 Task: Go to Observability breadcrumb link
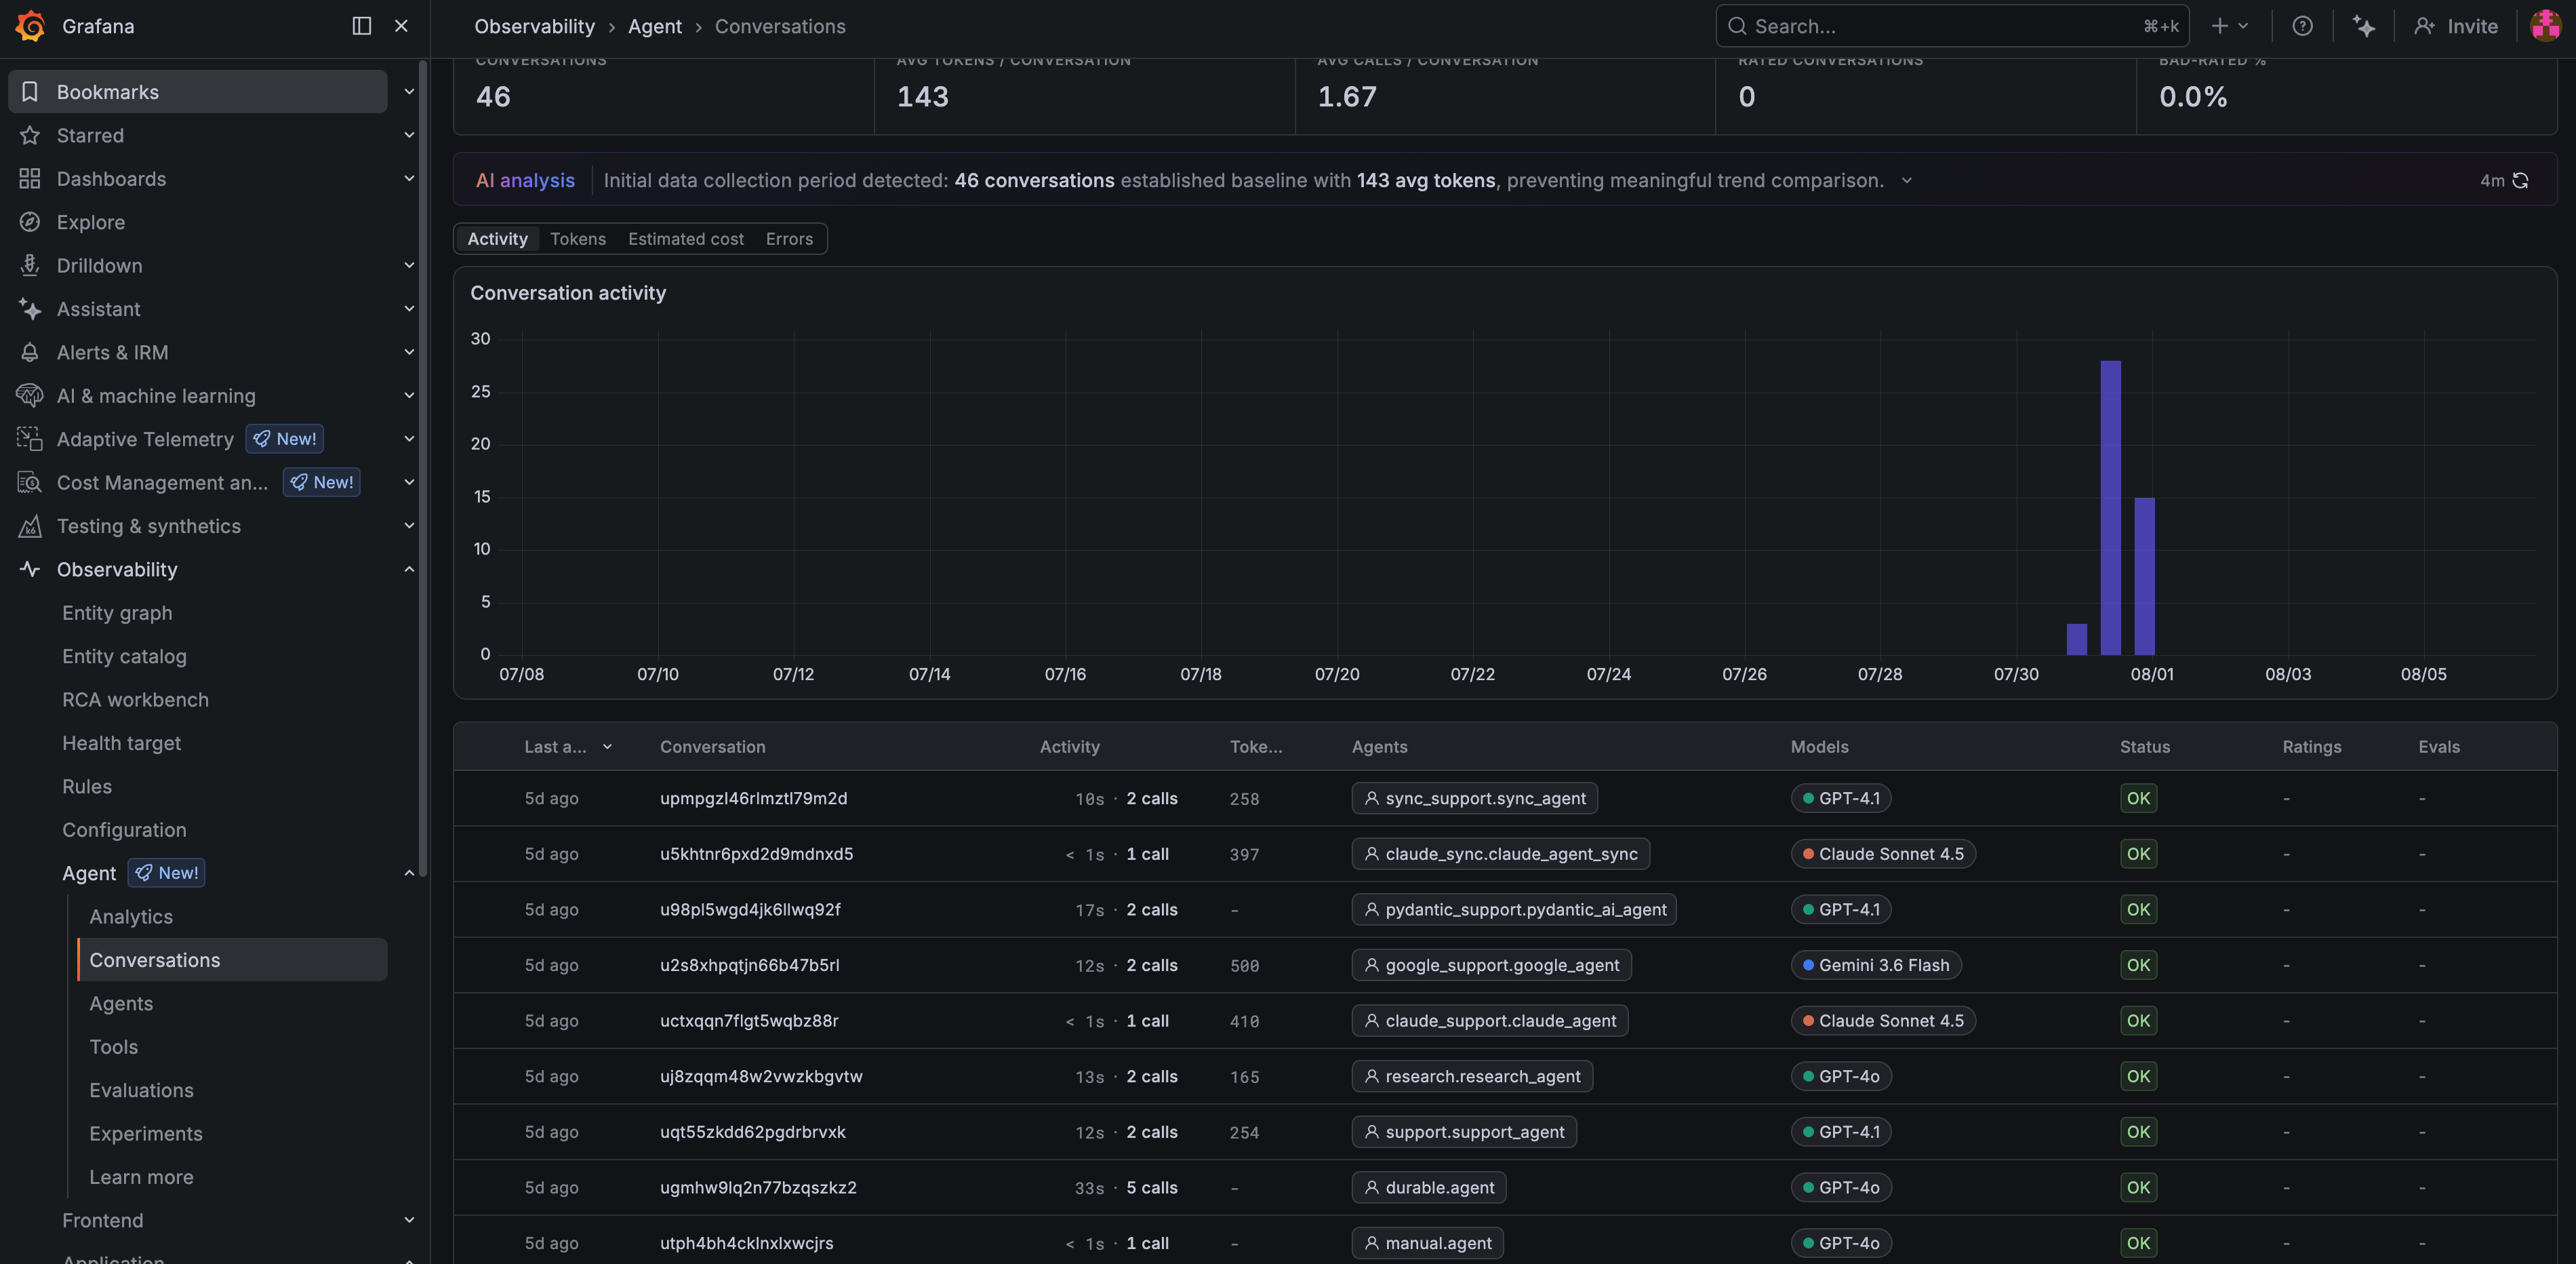pos(534,26)
